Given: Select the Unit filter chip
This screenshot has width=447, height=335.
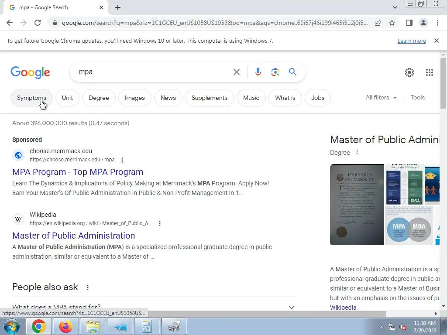Looking at the screenshot, I should (x=67, y=98).
